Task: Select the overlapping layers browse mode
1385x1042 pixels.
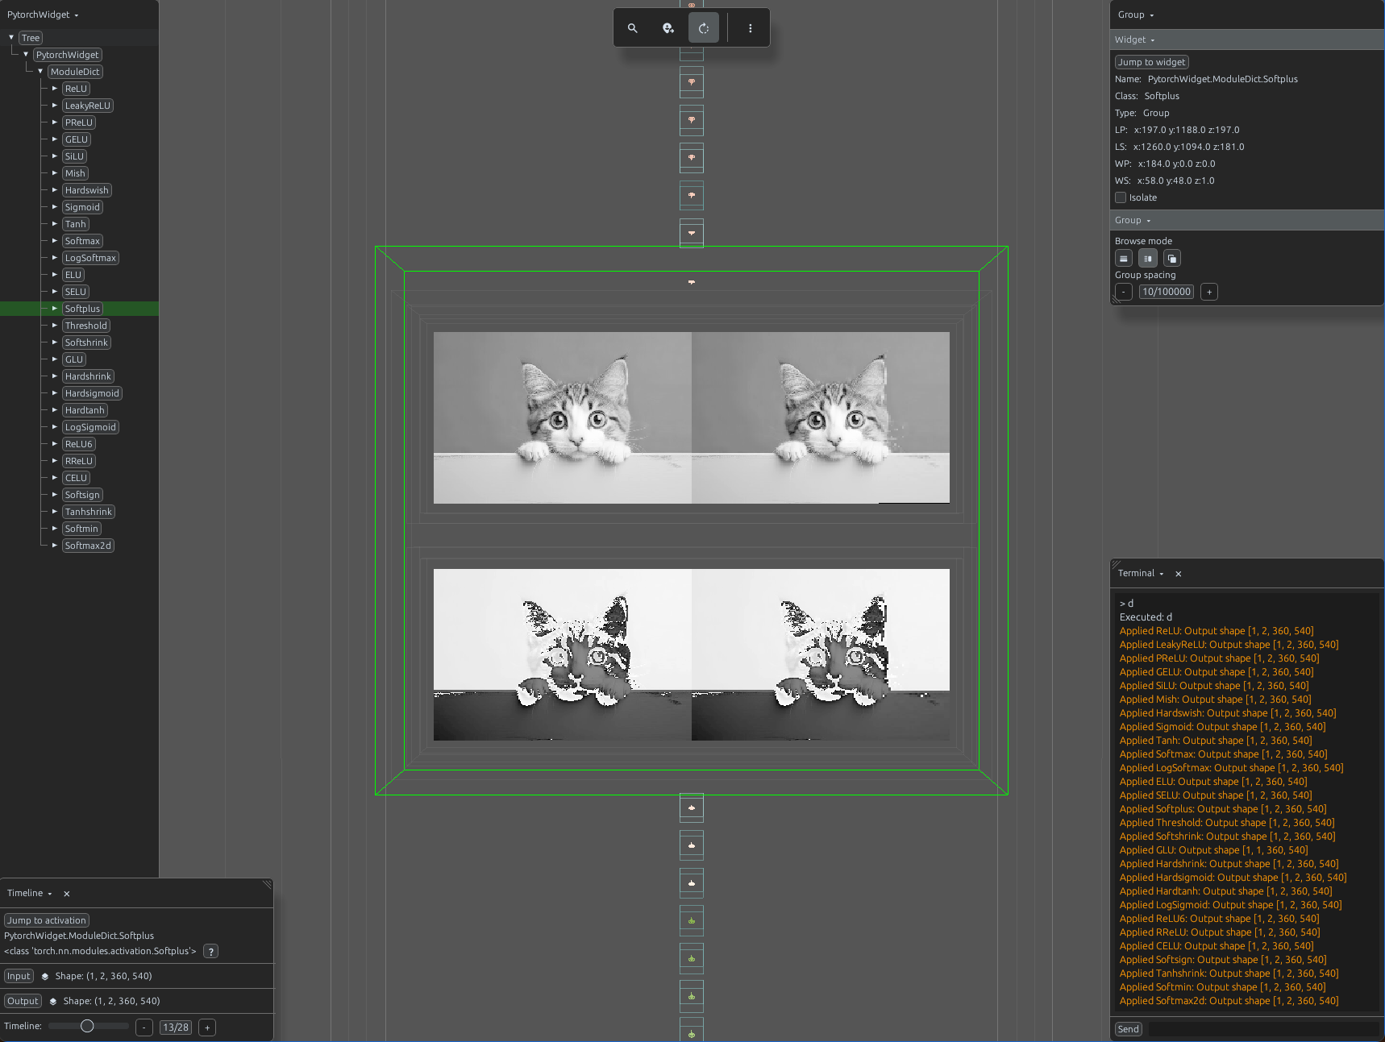Action: coord(1172,259)
